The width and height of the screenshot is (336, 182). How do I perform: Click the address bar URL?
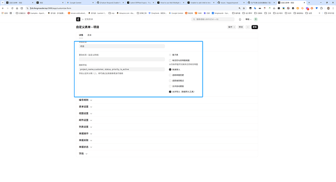[51, 8]
